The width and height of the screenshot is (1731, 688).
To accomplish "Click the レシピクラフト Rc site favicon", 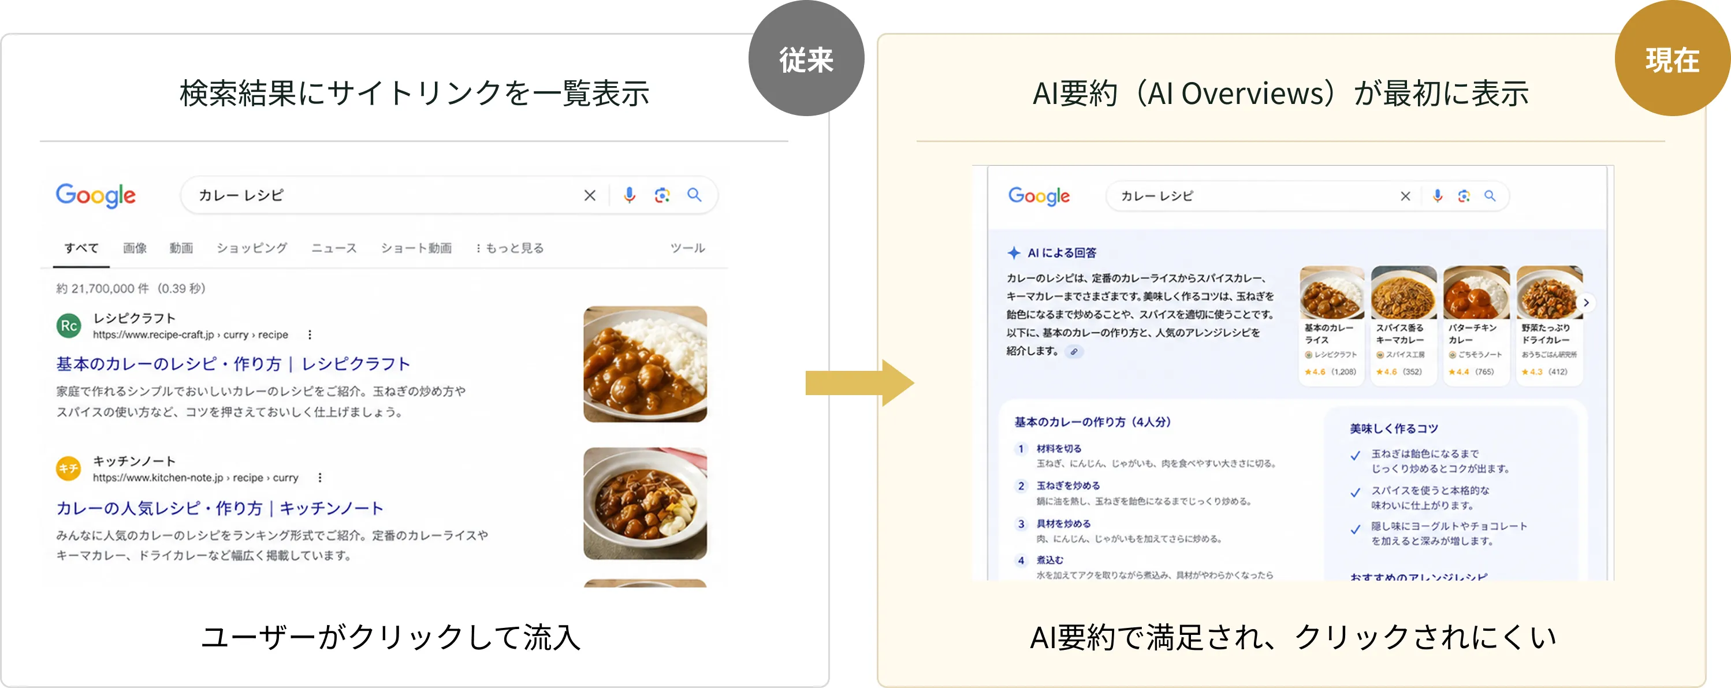I will (69, 326).
